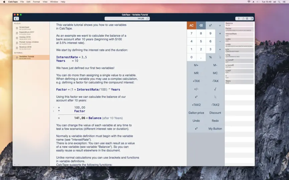This screenshot has width=289, height=180.
Task: Click the +TAX2 button
Action: [196, 105]
